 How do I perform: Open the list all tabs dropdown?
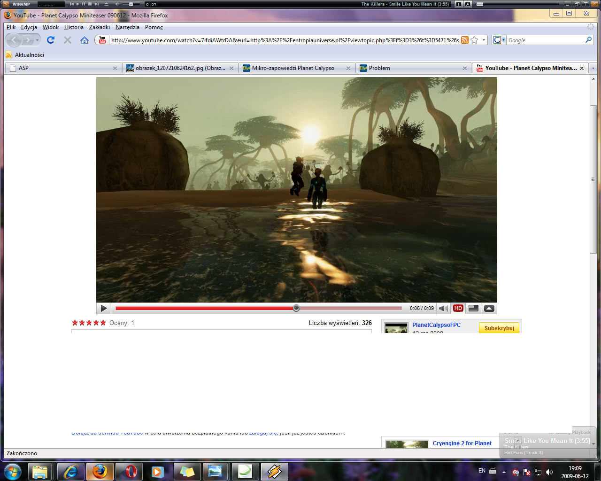(x=593, y=68)
